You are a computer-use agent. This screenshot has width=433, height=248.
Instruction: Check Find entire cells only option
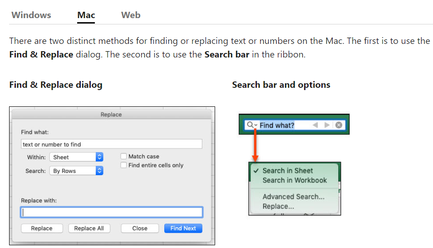pos(123,165)
